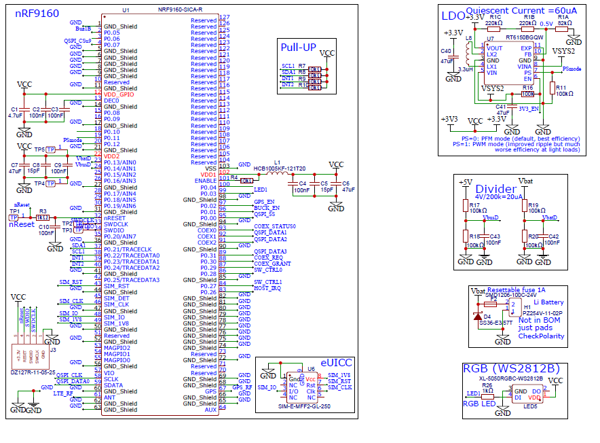Image resolution: width=600 pixels, height=443 pixels.
Task: Click the 3V3_EN net label
Action: [529, 109]
